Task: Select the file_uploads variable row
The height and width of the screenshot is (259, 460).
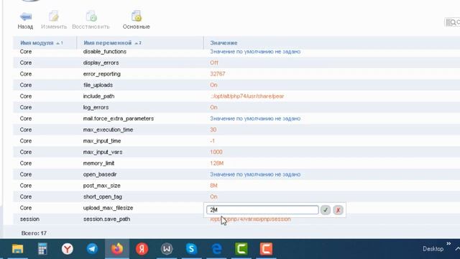Action: pyautogui.click(x=236, y=85)
